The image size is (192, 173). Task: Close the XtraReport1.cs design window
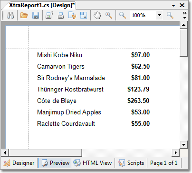(x=182, y=5)
